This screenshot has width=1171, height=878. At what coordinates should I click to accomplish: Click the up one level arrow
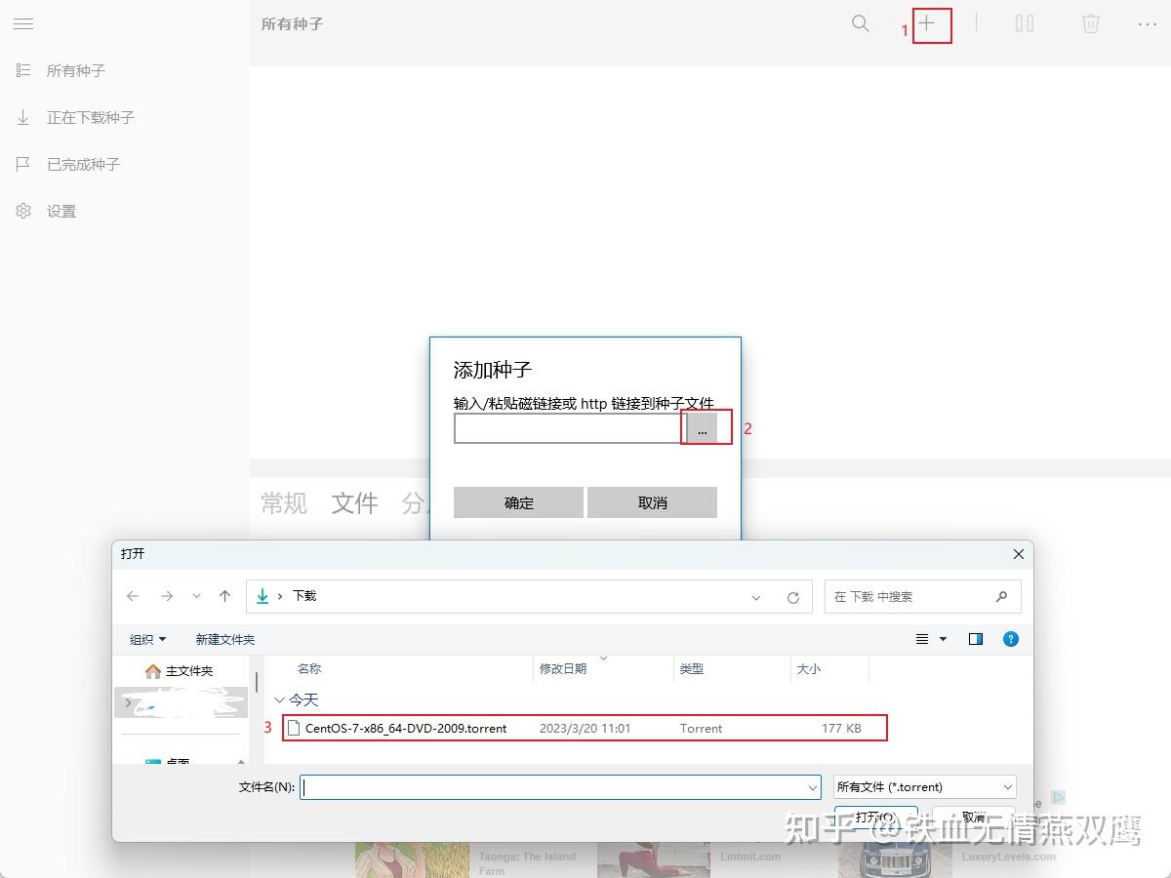(x=226, y=596)
